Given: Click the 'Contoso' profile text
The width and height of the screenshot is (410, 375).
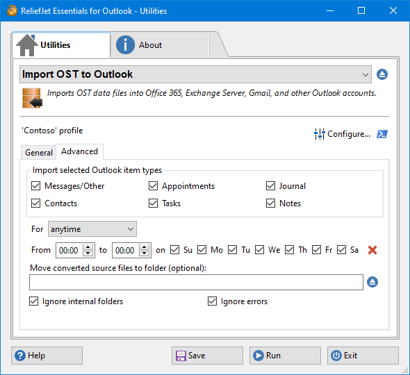Looking at the screenshot, I should [52, 131].
